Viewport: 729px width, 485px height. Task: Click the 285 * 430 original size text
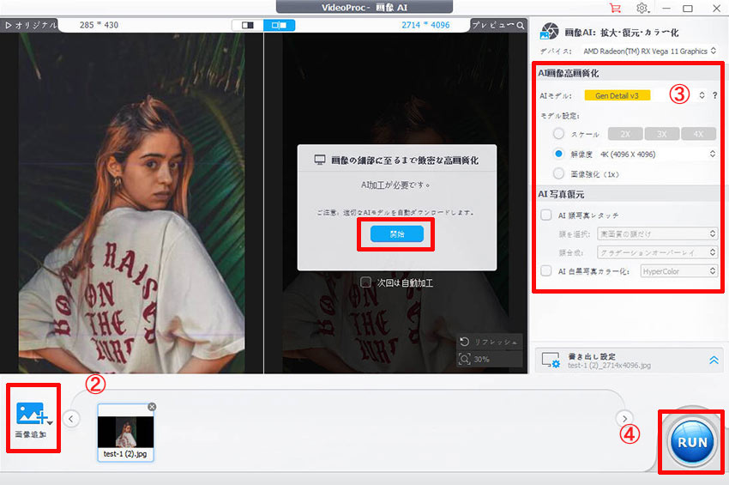point(99,25)
